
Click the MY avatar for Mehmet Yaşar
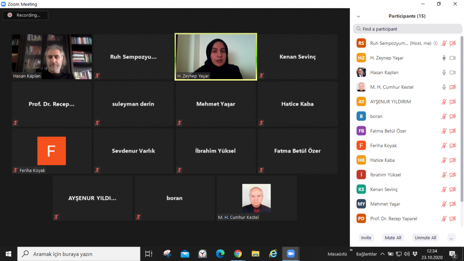tap(361, 204)
